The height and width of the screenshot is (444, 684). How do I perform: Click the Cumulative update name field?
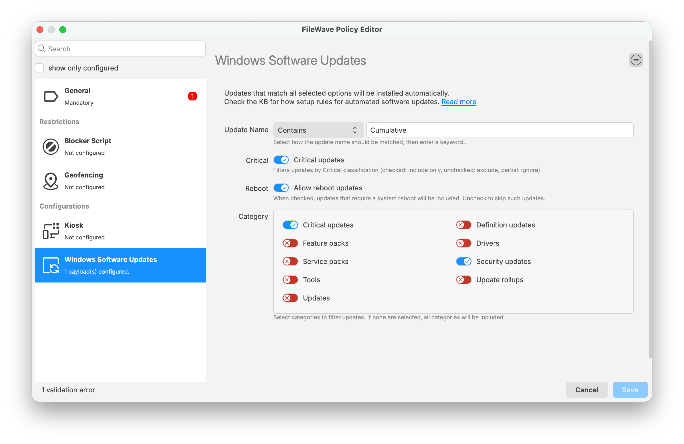click(500, 130)
